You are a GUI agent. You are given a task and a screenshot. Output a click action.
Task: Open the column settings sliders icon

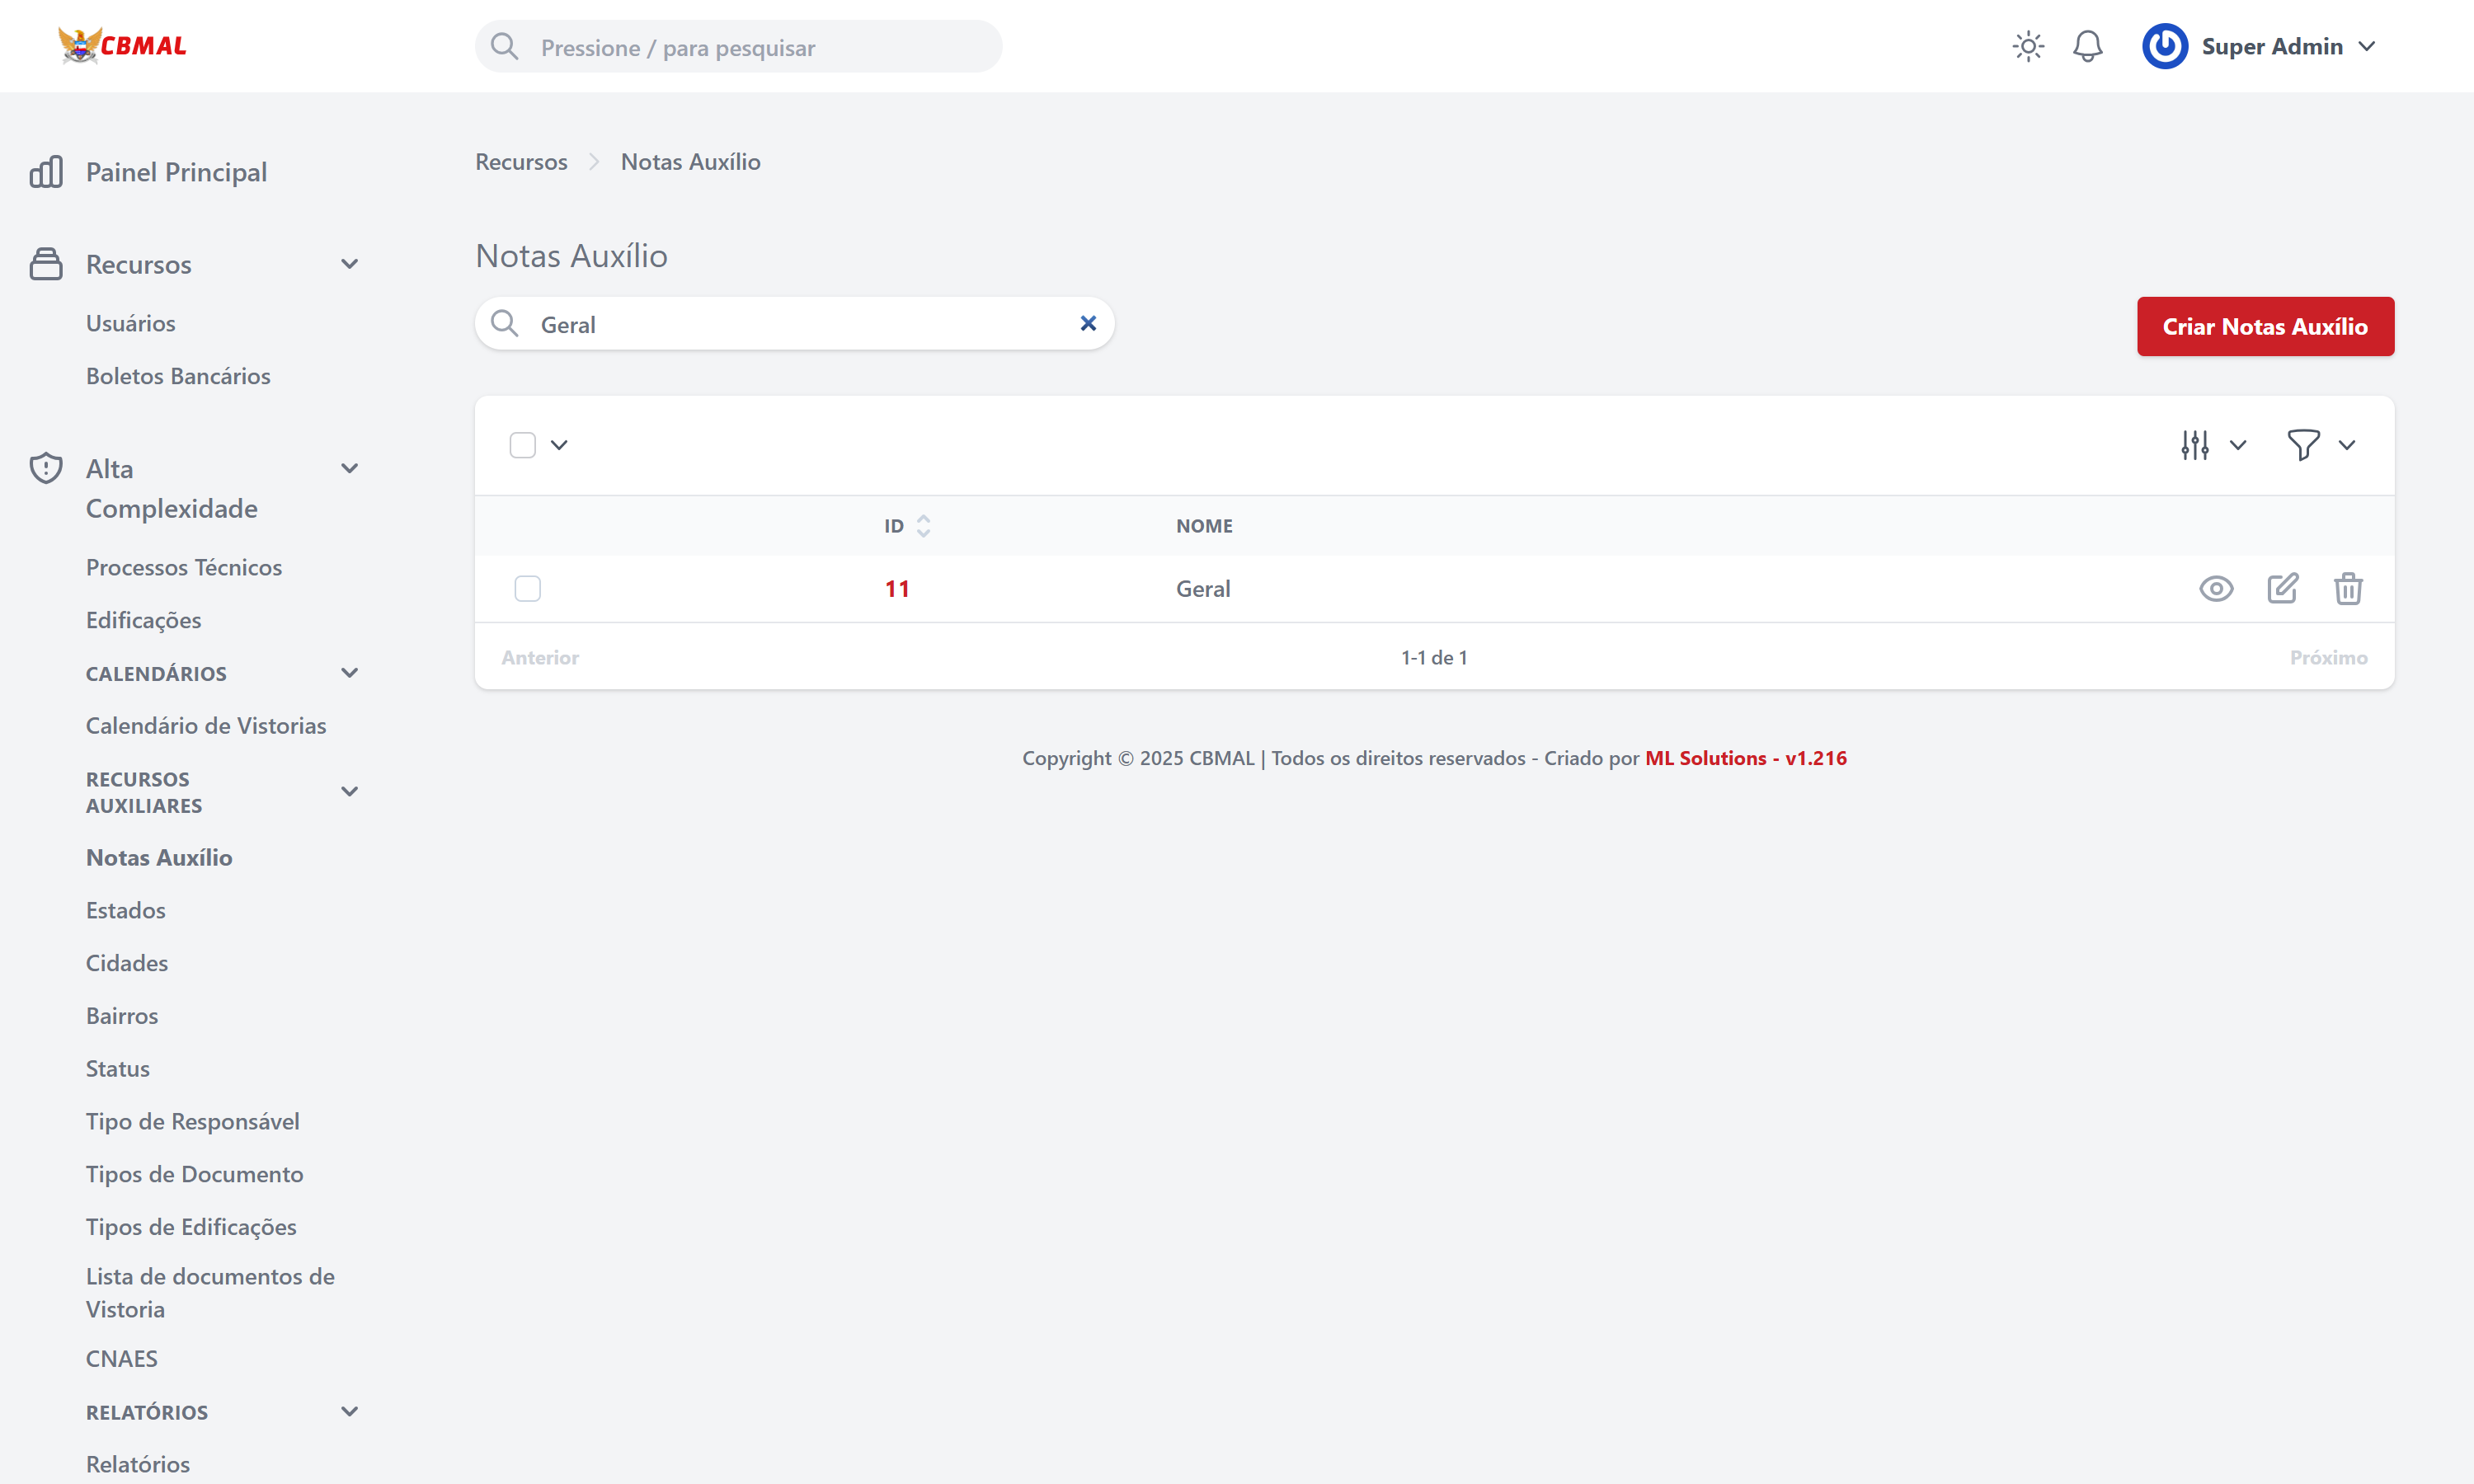tap(2194, 444)
